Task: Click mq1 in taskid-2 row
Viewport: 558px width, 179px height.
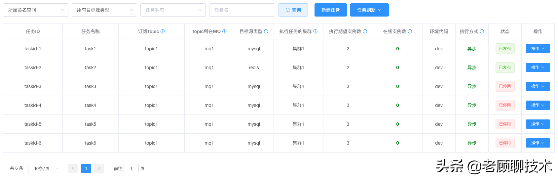Action: tap(209, 67)
